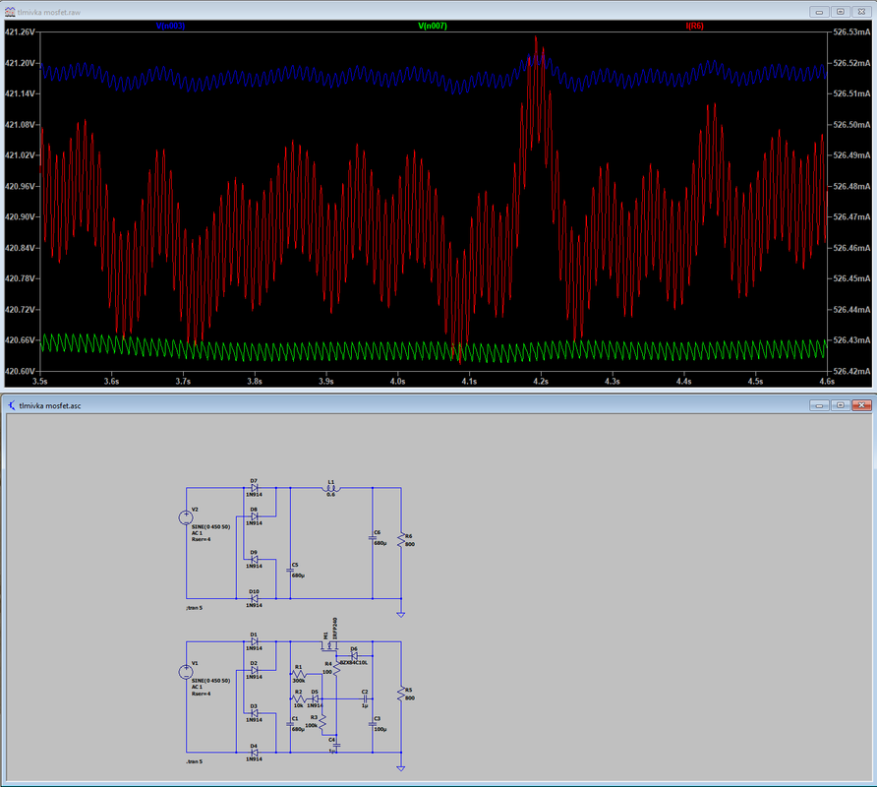Select capacitor C1 symbol
877x787 pixels.
[x=290, y=724]
